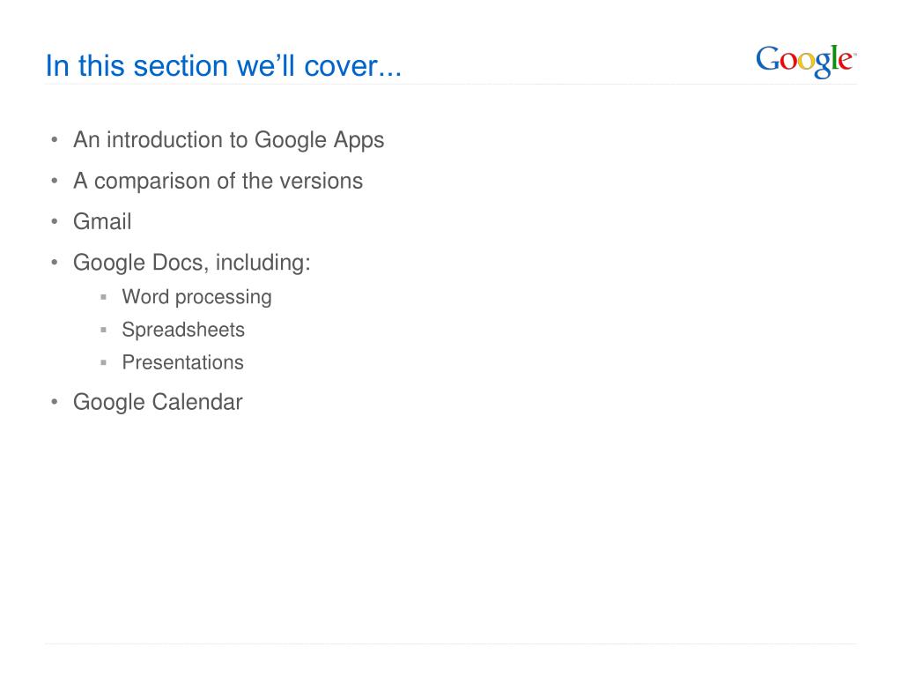Click the Google logo
This screenshot has height=677, width=902.
click(806, 61)
